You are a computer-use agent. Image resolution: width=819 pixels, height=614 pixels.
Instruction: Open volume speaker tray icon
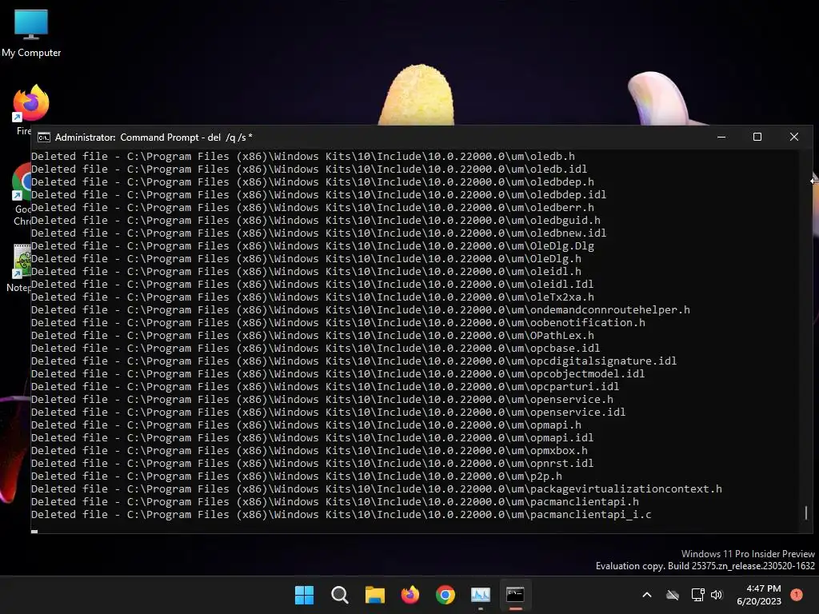(x=717, y=595)
